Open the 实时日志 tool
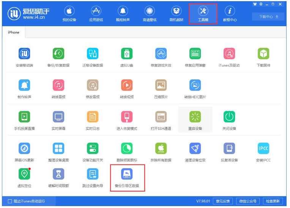The height and width of the screenshot is (208, 290). pos(93,117)
